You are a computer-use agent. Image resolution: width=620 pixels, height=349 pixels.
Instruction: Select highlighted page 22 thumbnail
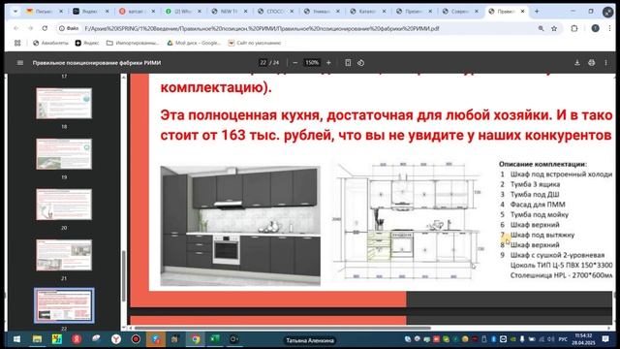pos(64,305)
